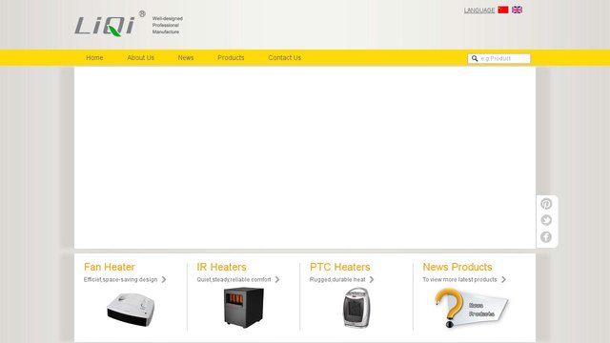The height and width of the screenshot is (343, 610).
Task: Select the UK flag for English
Action: coord(517,10)
